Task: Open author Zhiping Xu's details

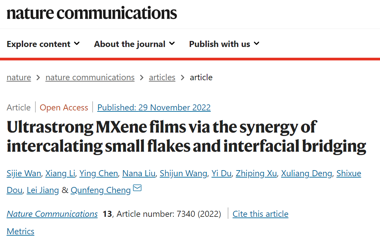Action: pyautogui.click(x=256, y=174)
